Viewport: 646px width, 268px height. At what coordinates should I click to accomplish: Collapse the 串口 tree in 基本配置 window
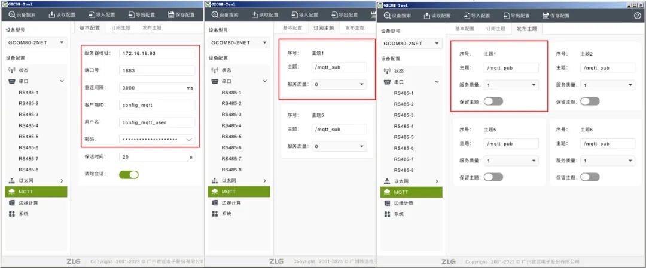click(62, 81)
